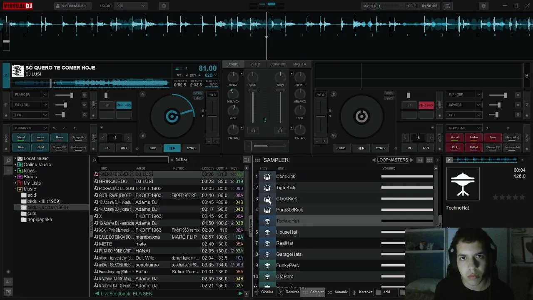Switch to the MASTER mixer tab
Viewport: 533px width, 300px height.
[x=300, y=64]
